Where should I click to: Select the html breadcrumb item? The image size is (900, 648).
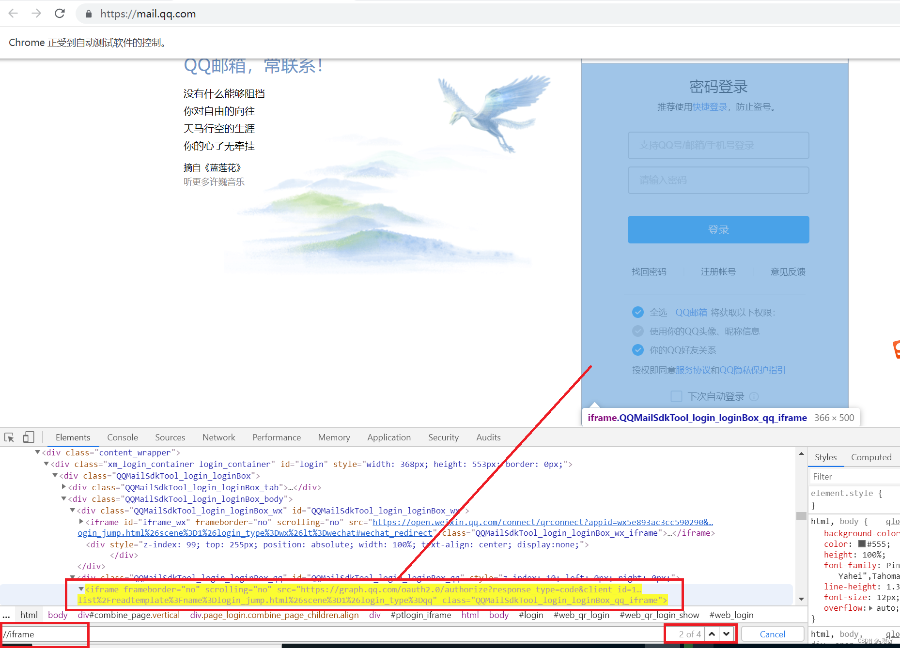[x=29, y=615]
